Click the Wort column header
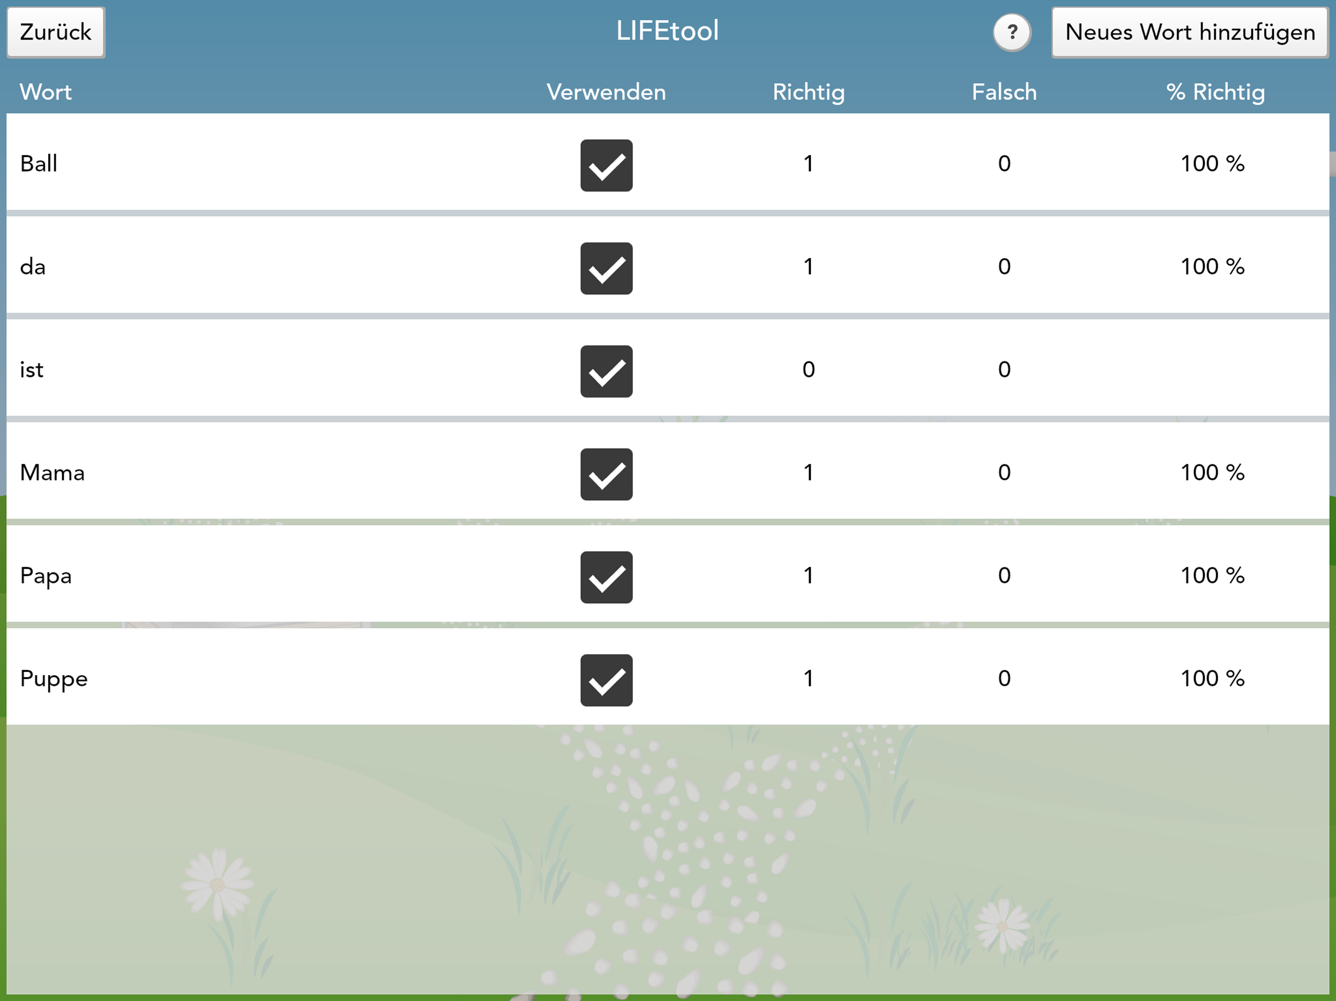 pyautogui.click(x=45, y=92)
